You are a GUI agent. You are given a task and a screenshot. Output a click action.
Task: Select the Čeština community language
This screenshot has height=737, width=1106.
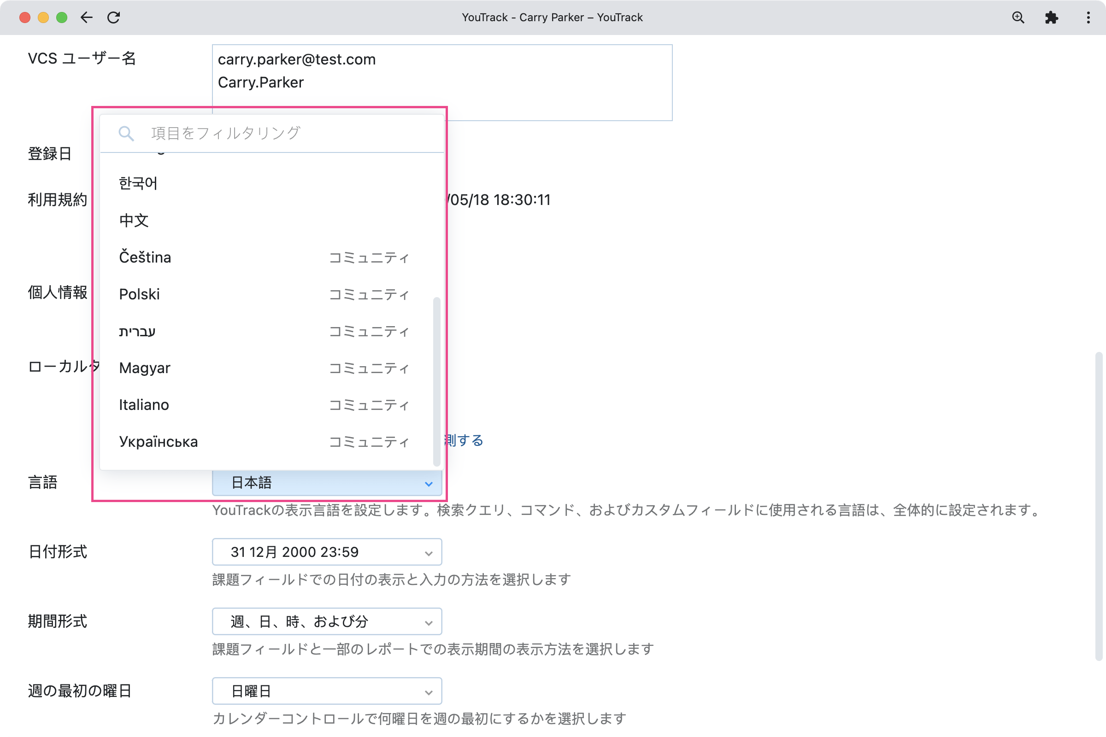click(145, 257)
